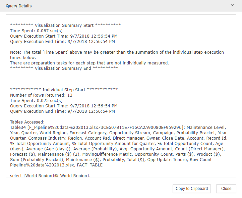Click the Query Details dialog title
242x198 pixels.
[x=19, y=6]
